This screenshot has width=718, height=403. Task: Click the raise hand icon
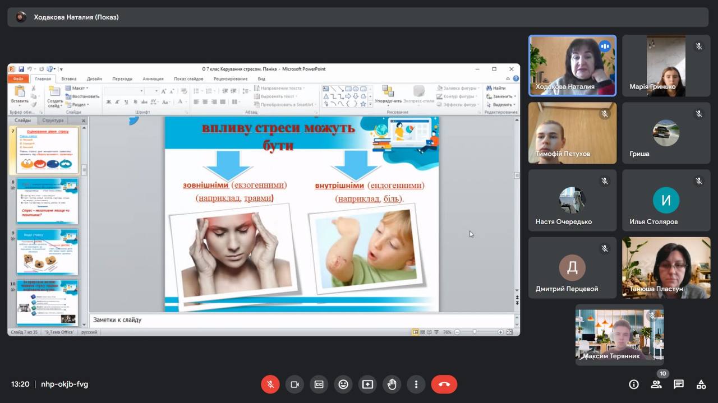pyautogui.click(x=392, y=384)
